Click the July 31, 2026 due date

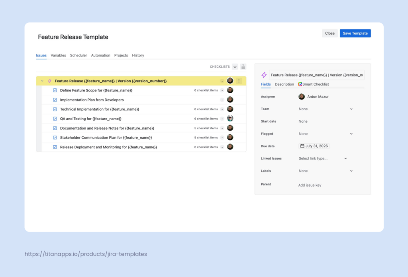tap(314, 146)
